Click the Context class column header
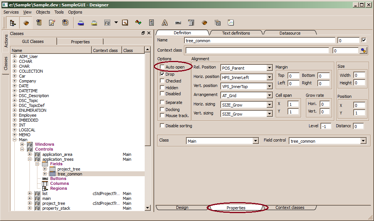This screenshot has height=221, width=374. tap(105, 50)
